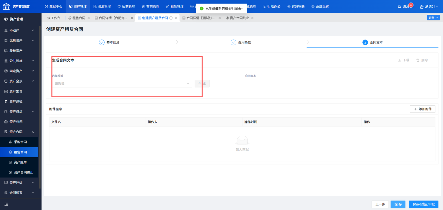Expand the 合同设置 sidebar group
Image resolution: width=443 pixels, height=210 pixels.
pyautogui.click(x=19, y=193)
